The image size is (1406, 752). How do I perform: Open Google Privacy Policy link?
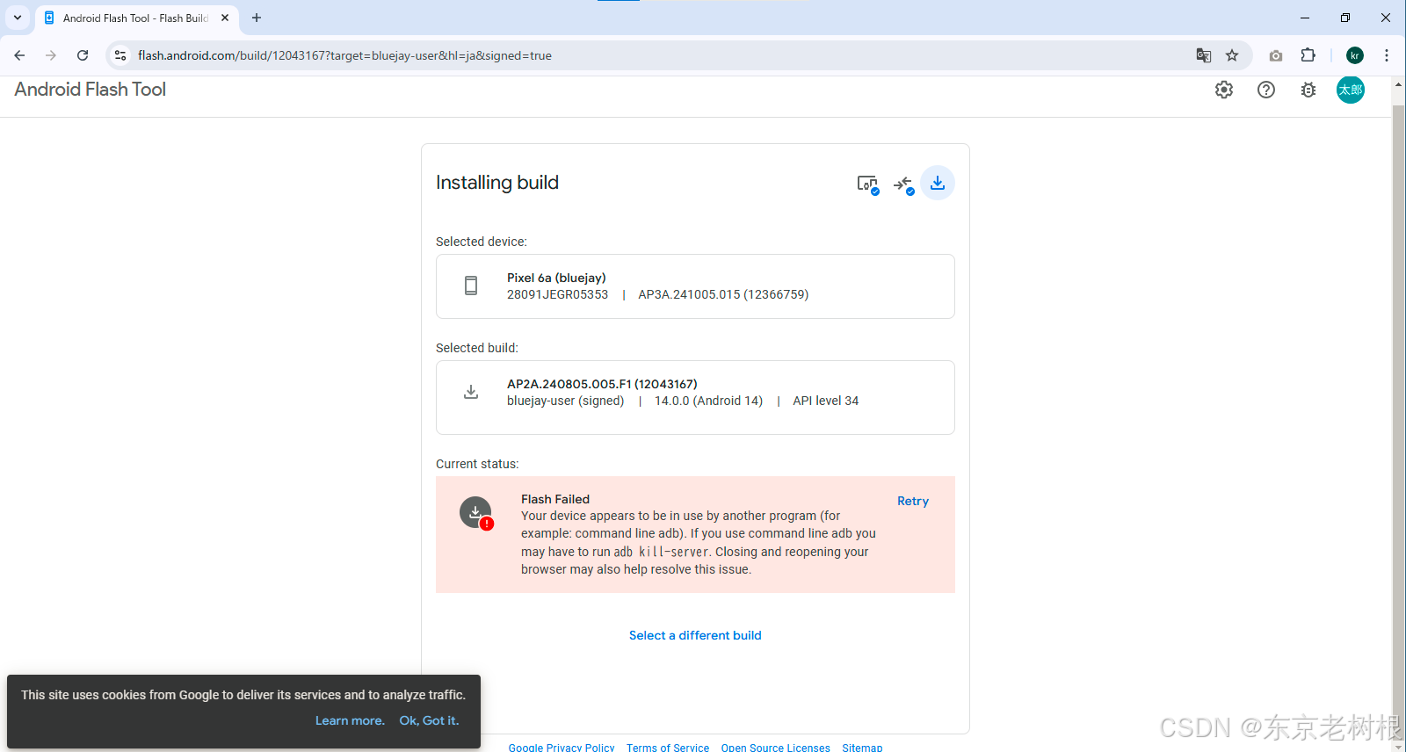click(x=562, y=748)
